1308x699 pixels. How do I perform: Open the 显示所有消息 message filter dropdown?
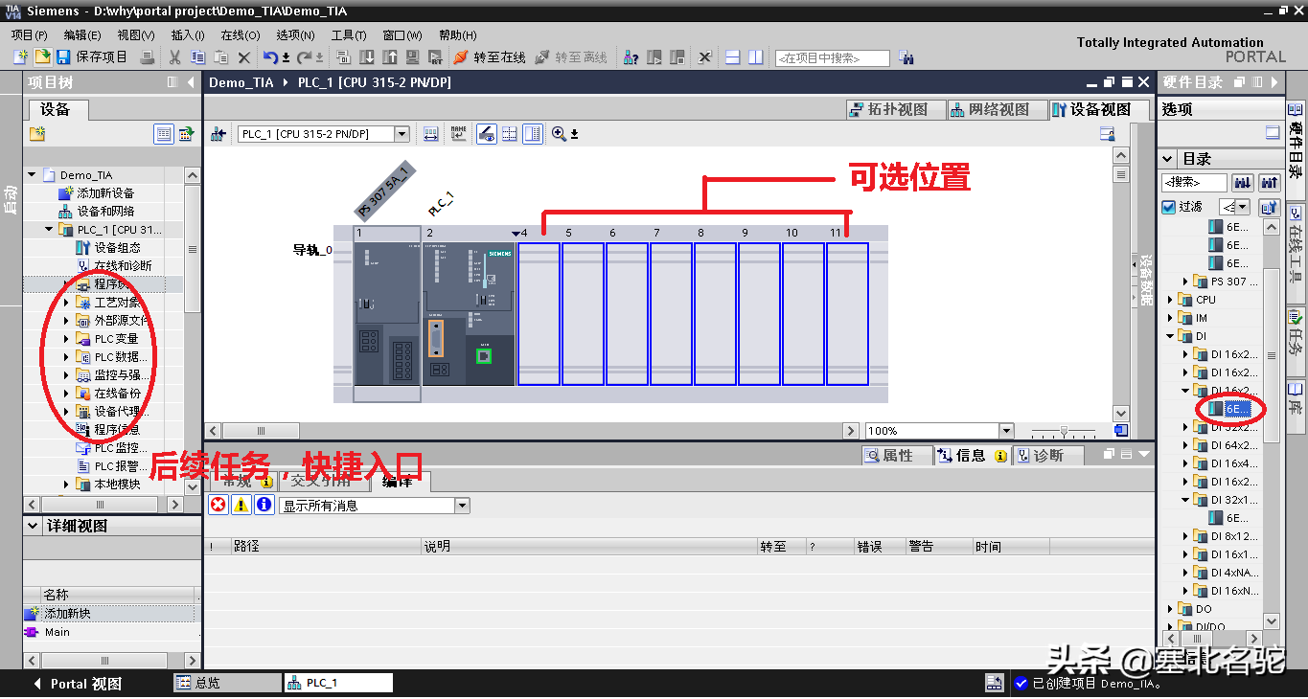(462, 506)
